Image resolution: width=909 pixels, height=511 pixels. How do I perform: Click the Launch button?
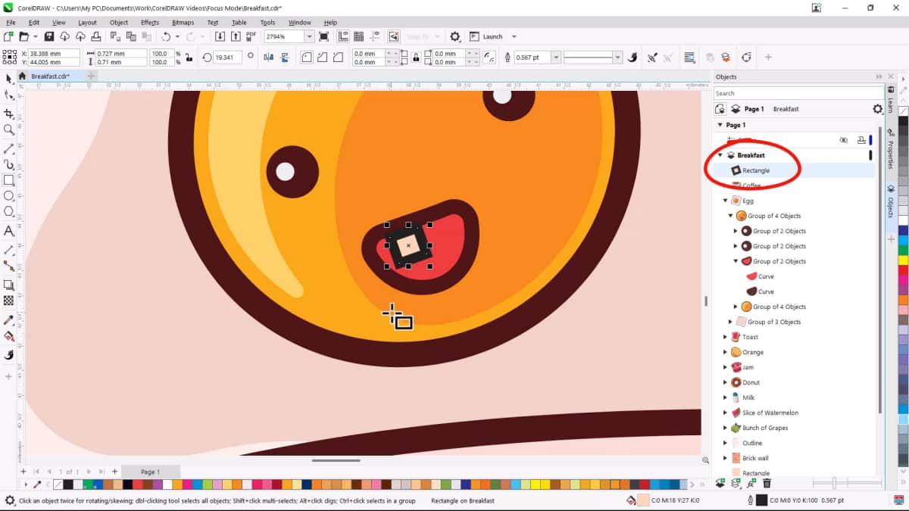point(493,36)
